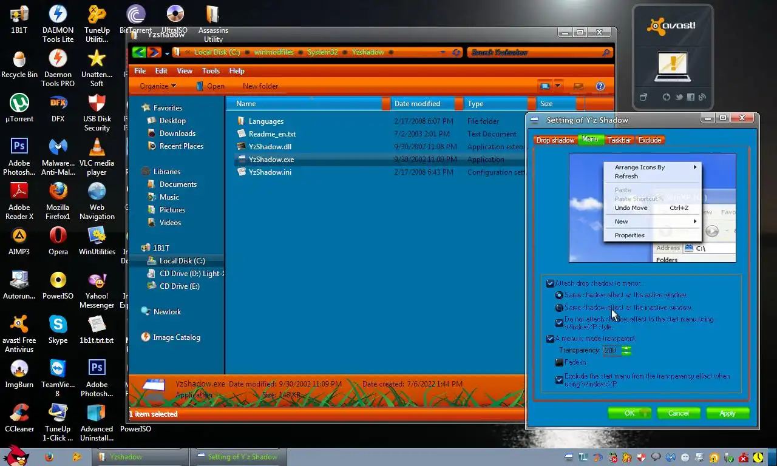Open ImgBurn desktop shortcut
777x466 pixels.
(x=19, y=374)
